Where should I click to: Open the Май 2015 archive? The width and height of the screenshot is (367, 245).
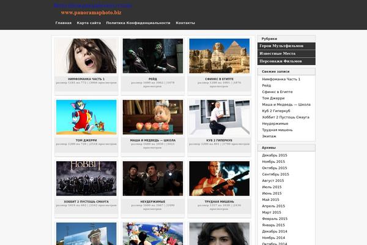(270, 200)
